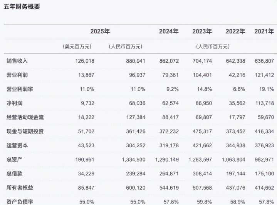This screenshot has height=205, width=277.
Task: Select the 14.8% operating margin cell
Action: click(205, 89)
